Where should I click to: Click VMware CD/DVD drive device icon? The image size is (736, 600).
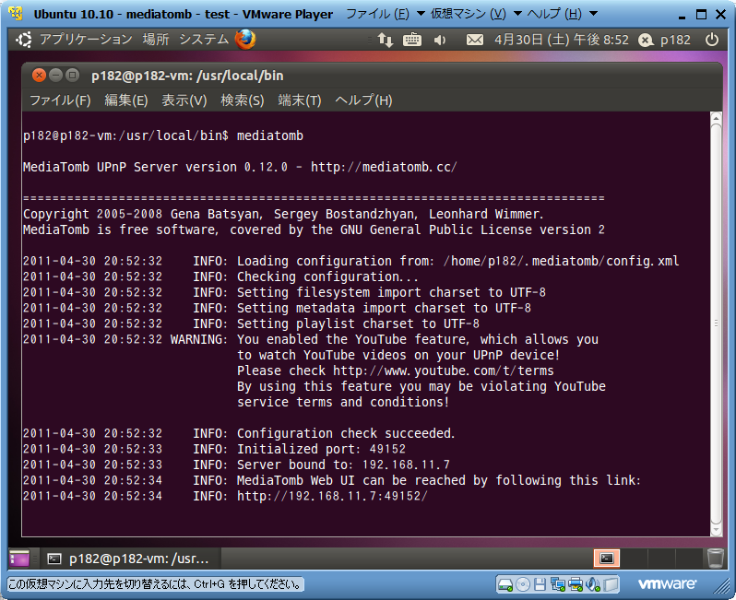coord(522,584)
